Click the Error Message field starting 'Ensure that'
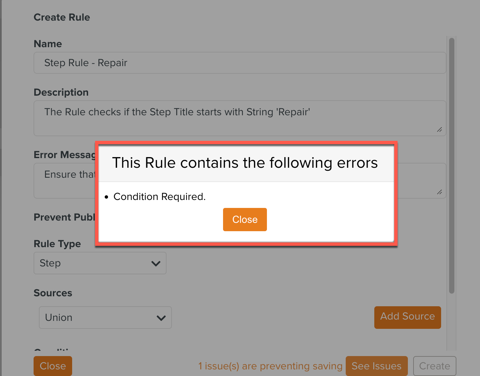 (66, 180)
